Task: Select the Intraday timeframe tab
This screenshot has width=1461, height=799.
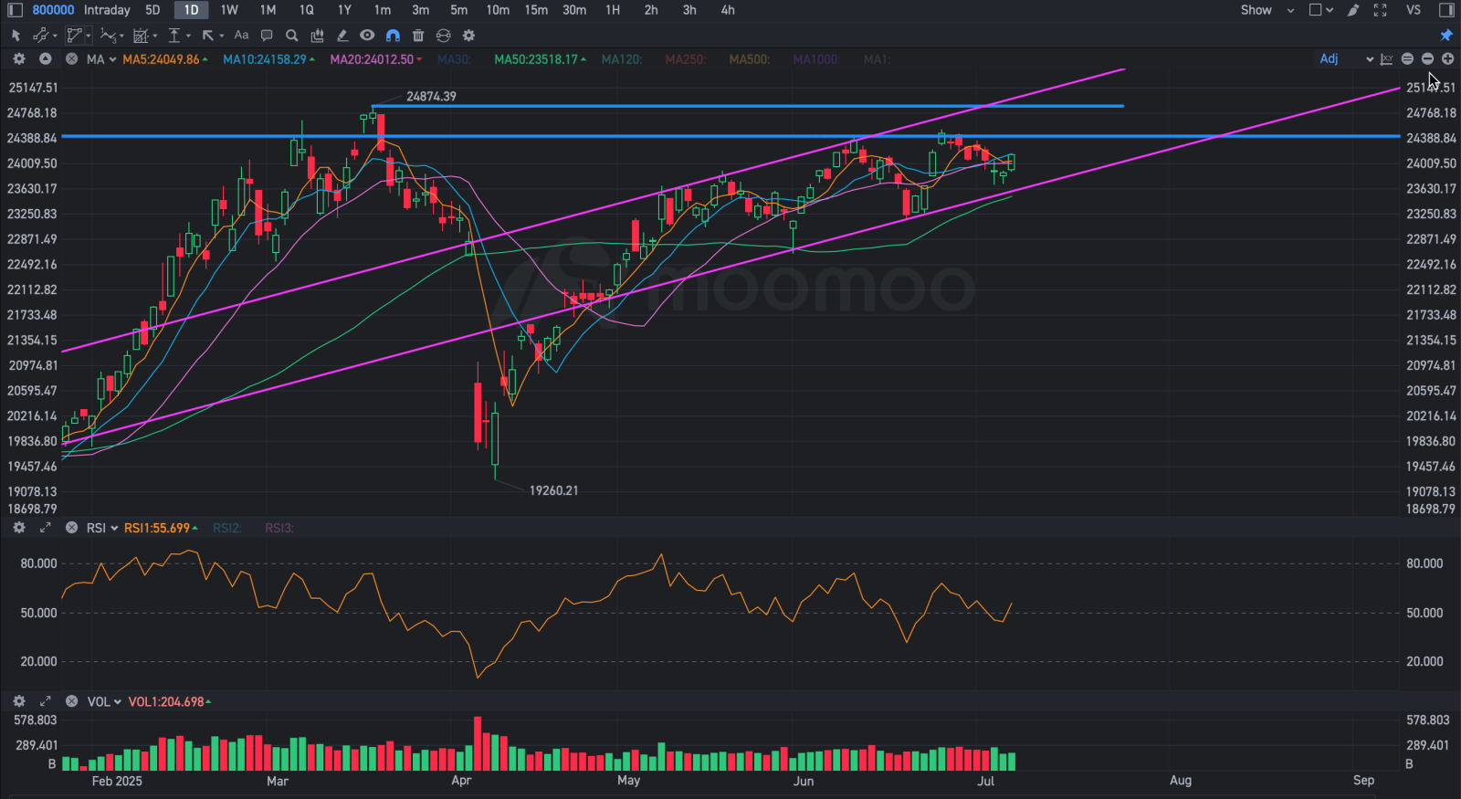Action: pyautogui.click(x=107, y=10)
